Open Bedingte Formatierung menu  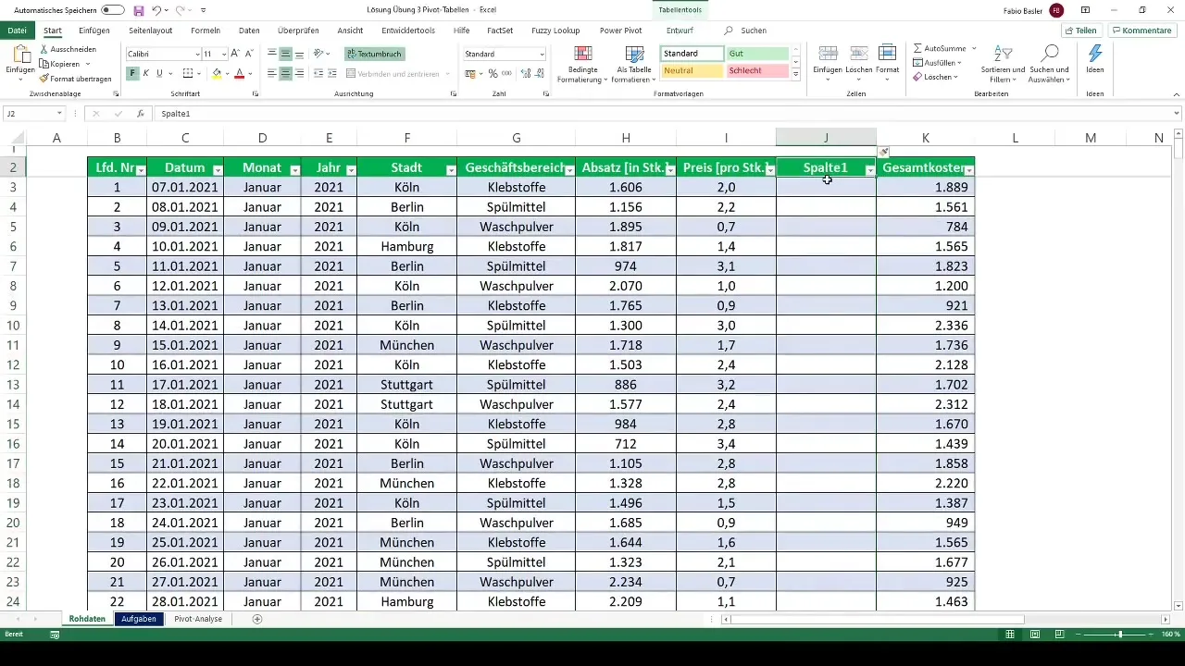pyautogui.click(x=583, y=63)
